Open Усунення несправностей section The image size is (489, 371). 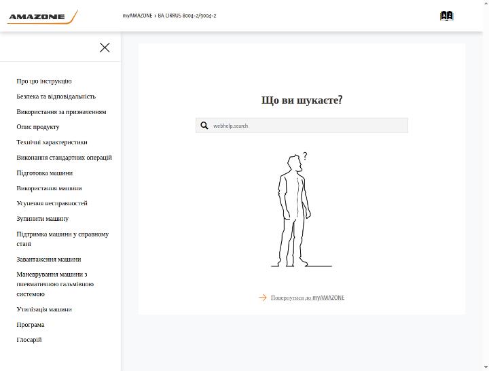[x=52, y=203]
